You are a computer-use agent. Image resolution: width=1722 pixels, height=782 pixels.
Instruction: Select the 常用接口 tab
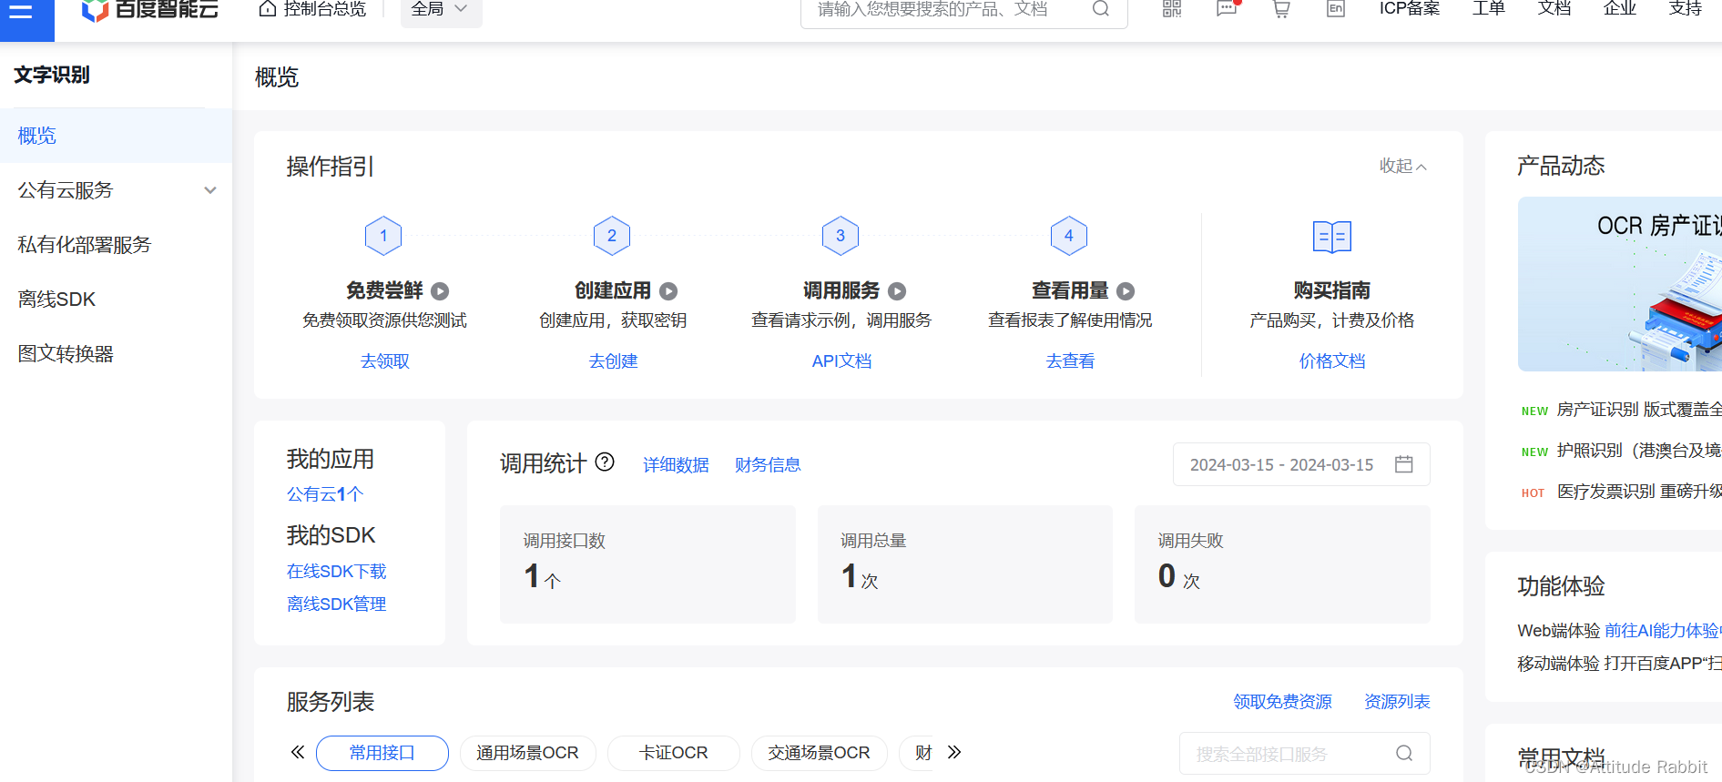382,753
